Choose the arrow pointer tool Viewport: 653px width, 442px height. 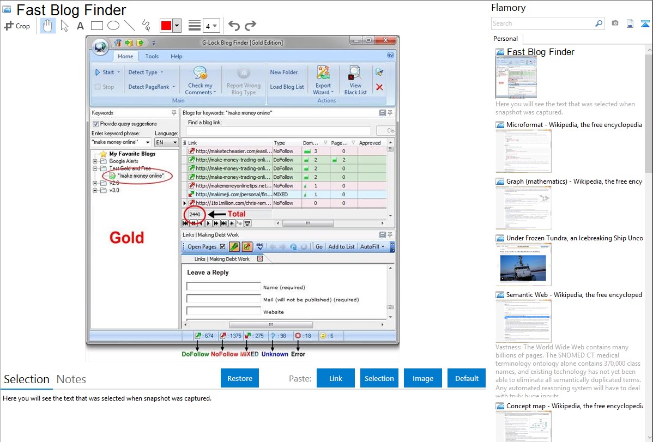click(x=64, y=26)
